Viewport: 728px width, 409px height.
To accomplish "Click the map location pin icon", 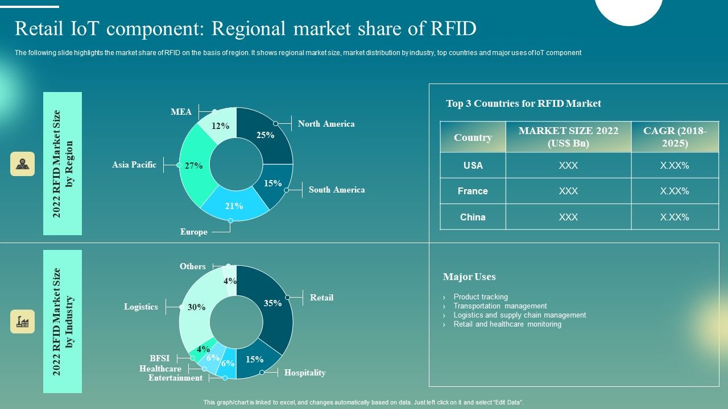I will tap(23, 164).
